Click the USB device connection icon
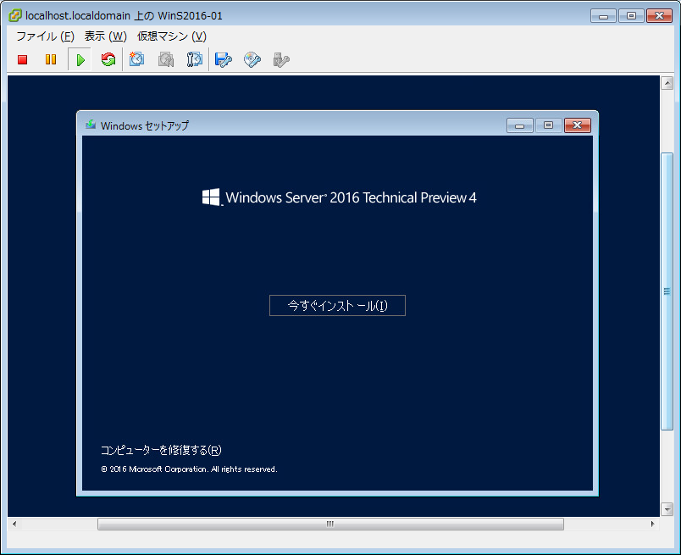The height and width of the screenshot is (555, 681). pos(281,59)
